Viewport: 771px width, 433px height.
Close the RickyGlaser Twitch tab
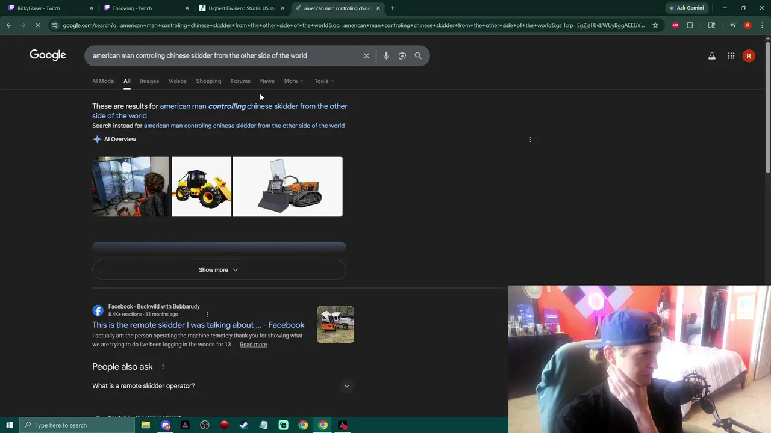[92, 8]
